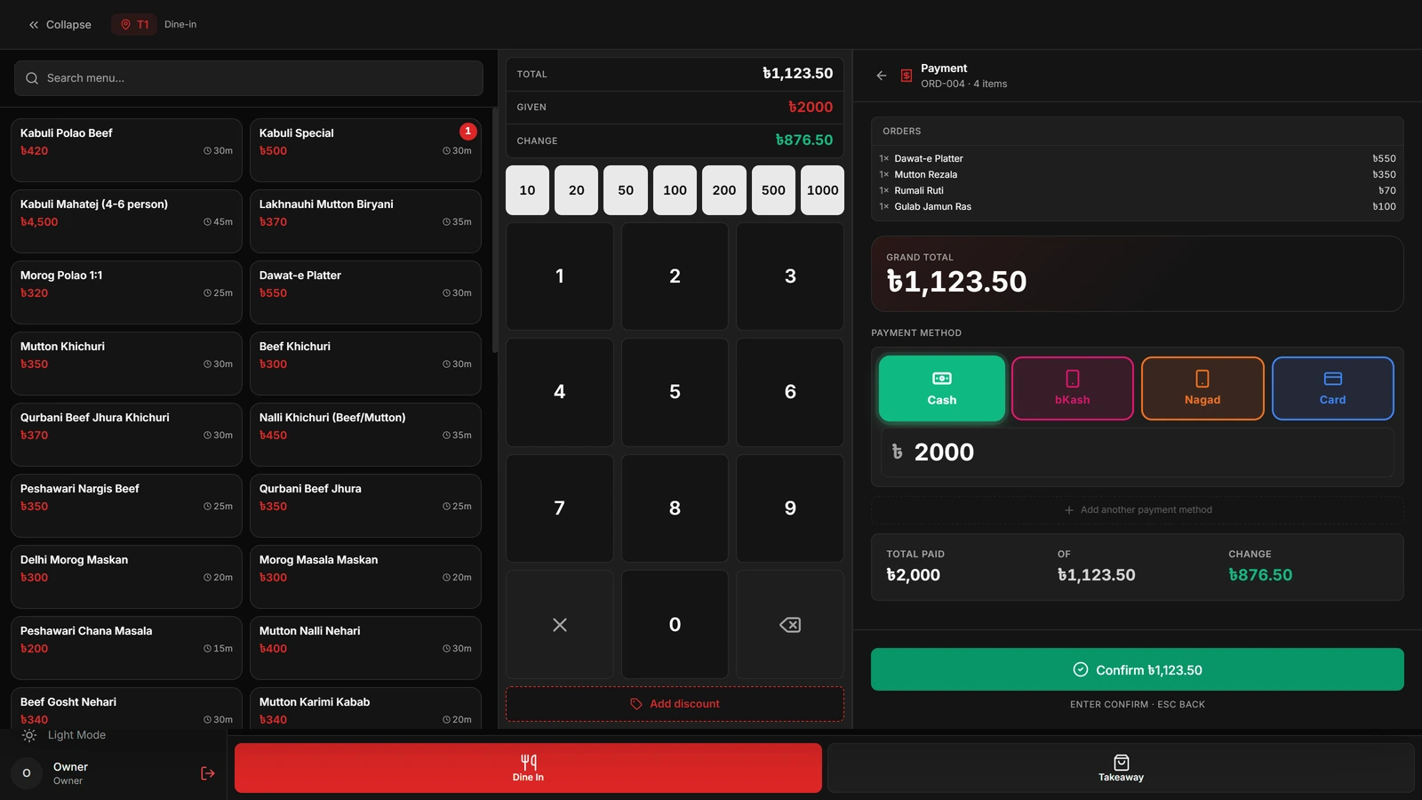The height and width of the screenshot is (800, 1422).
Task: Select Nagad payment method
Action: click(x=1202, y=388)
